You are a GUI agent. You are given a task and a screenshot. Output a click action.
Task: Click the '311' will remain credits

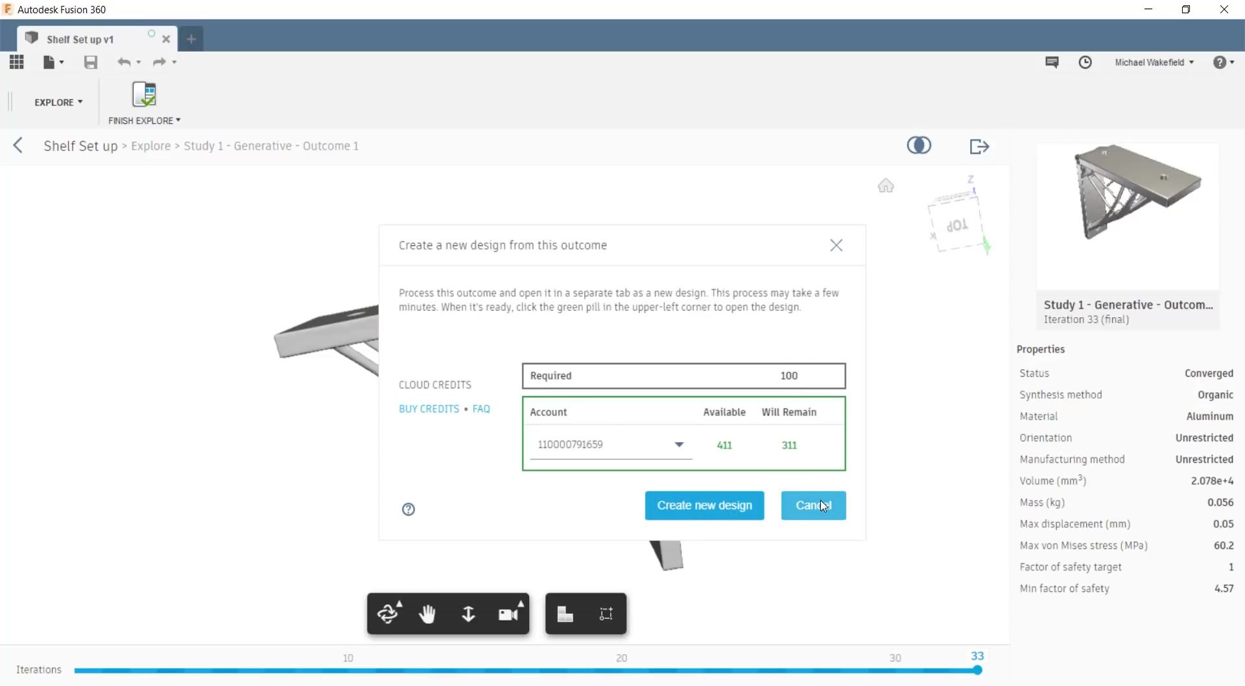(x=789, y=445)
